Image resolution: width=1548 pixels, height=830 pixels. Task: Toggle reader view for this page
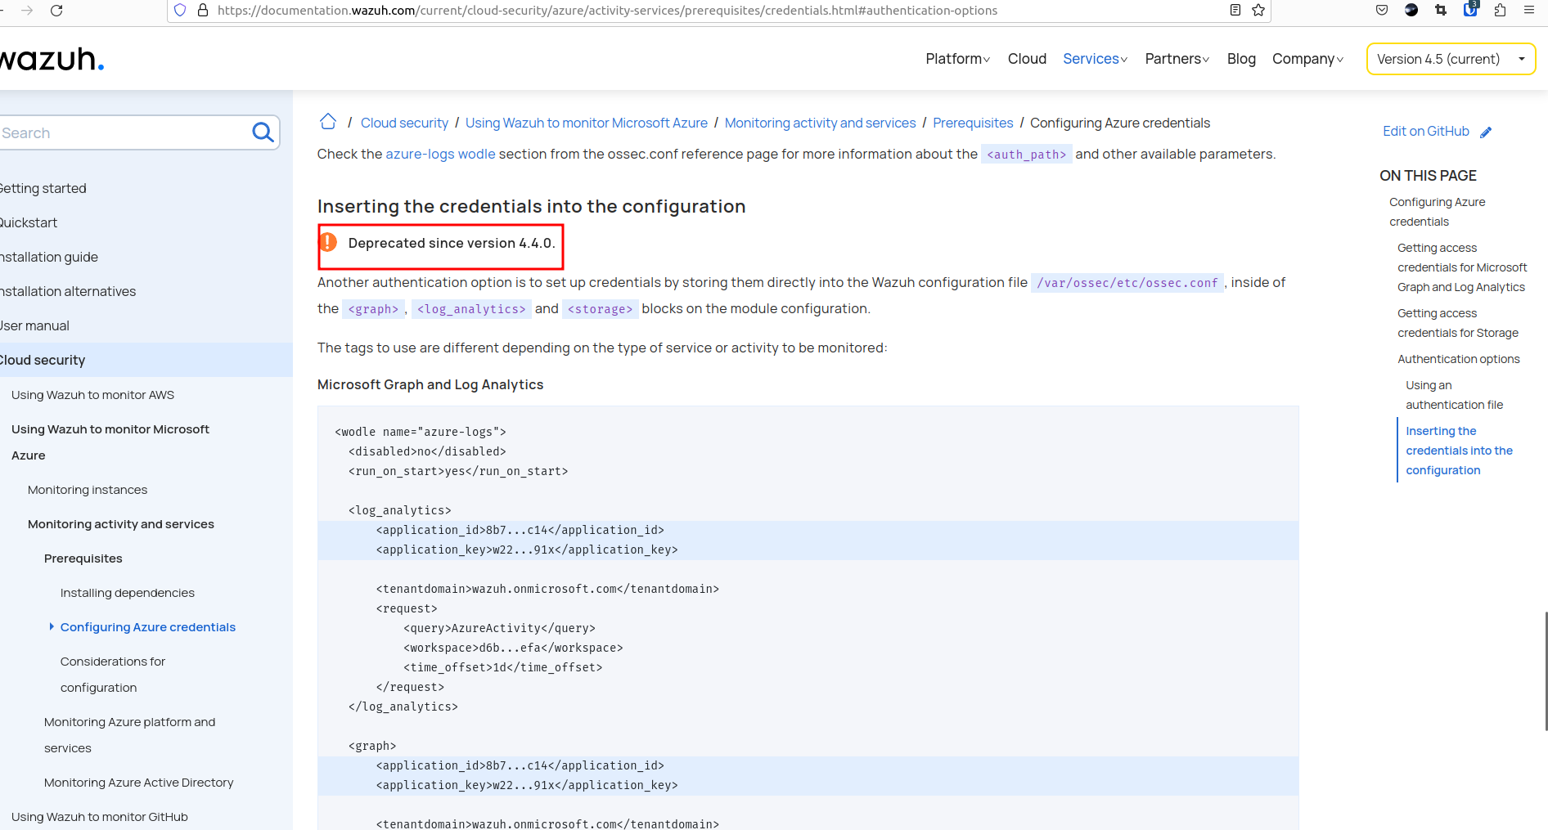[1235, 10]
